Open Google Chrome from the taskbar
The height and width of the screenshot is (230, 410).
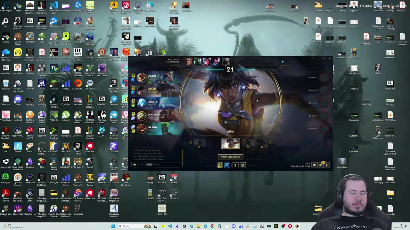(212, 226)
